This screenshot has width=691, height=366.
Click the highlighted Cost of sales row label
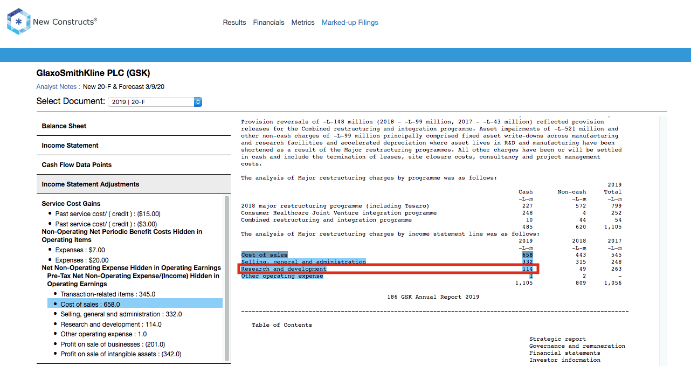pos(264,255)
